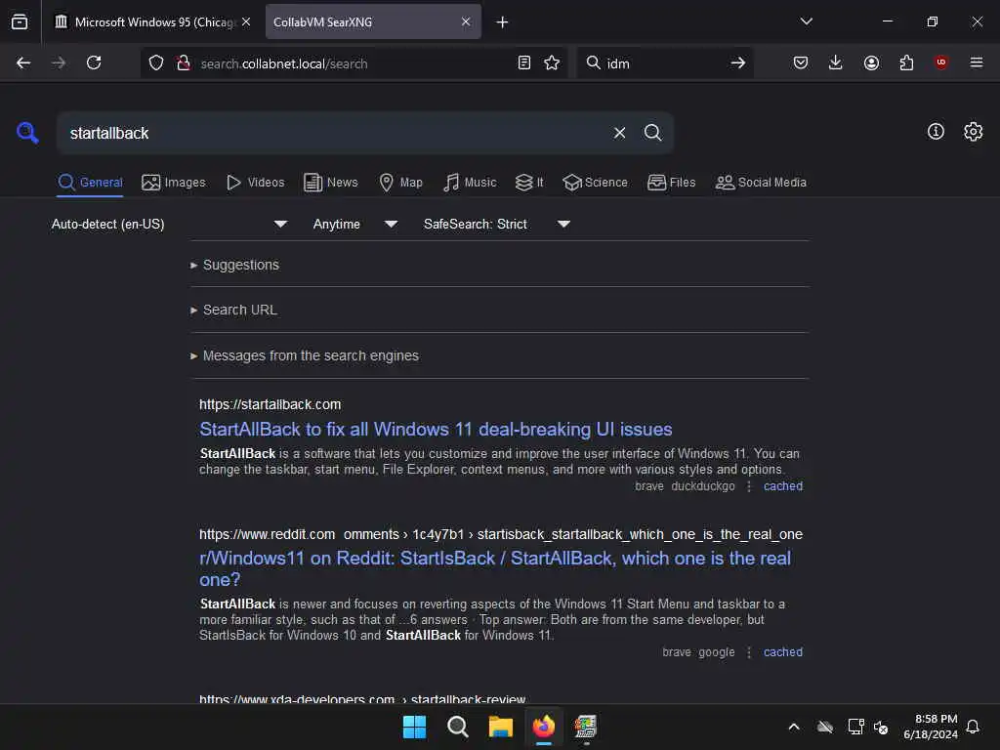Open Anytime time range dropdown
1000x750 pixels.
(x=355, y=224)
